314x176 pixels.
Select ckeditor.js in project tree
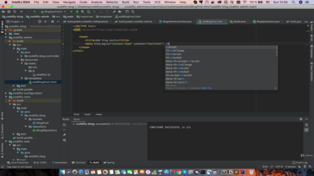coord(43,75)
